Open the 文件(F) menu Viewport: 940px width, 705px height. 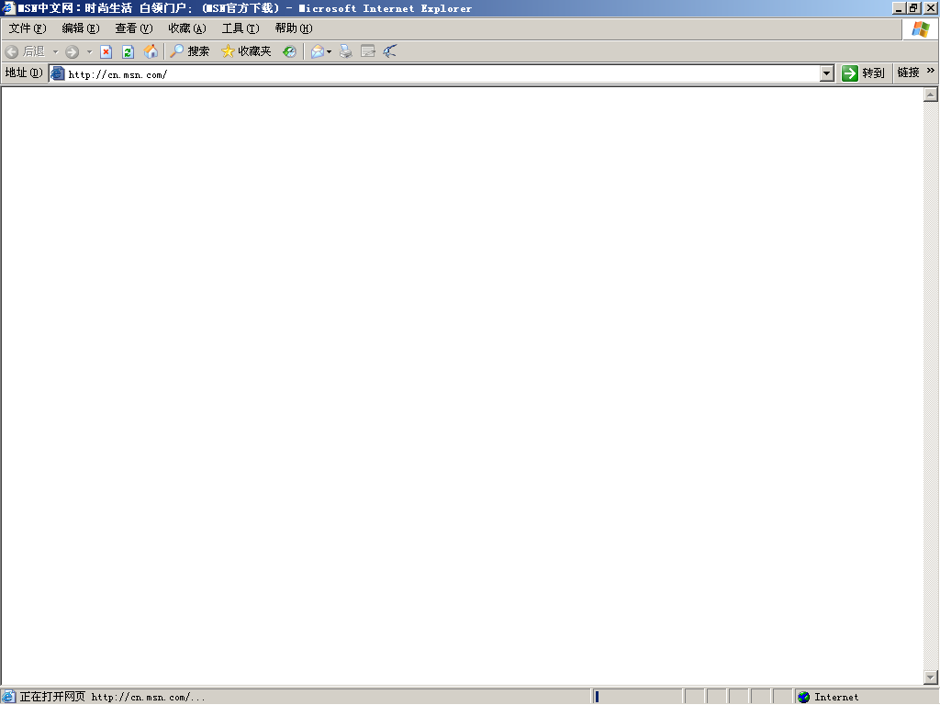point(28,28)
